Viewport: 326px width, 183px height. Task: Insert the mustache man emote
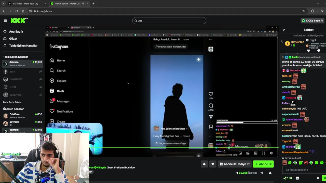[x=284, y=163]
